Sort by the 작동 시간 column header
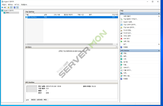 tap(83, 15)
